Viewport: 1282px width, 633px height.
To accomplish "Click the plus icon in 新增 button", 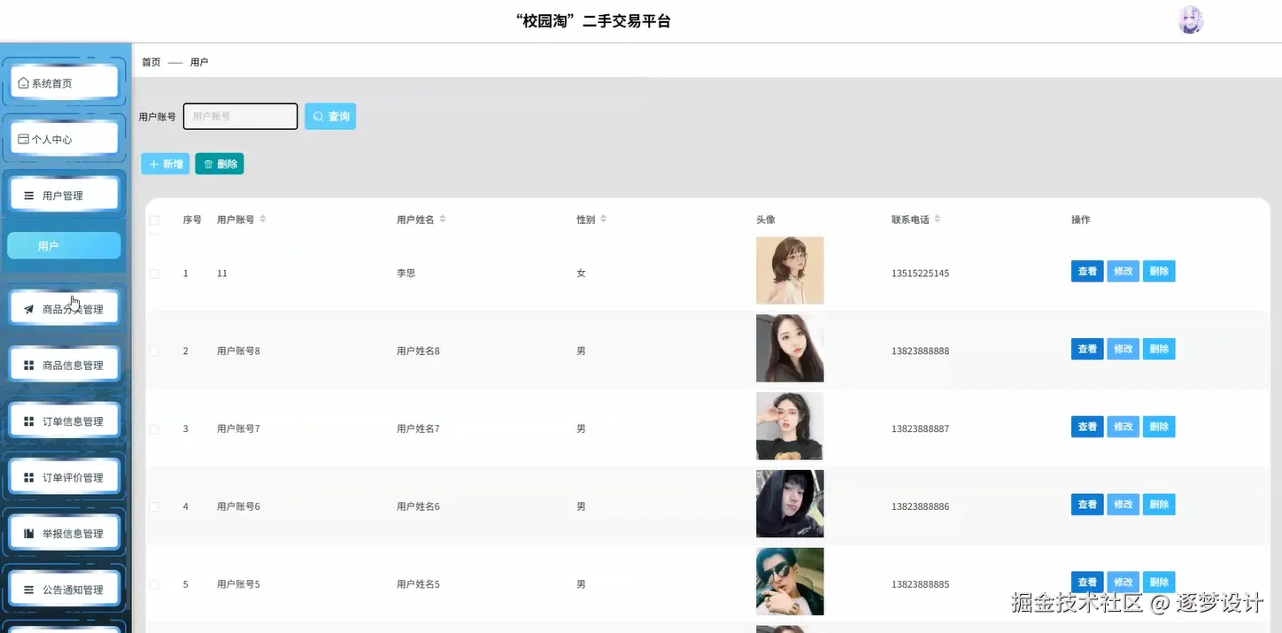I will tap(154, 164).
